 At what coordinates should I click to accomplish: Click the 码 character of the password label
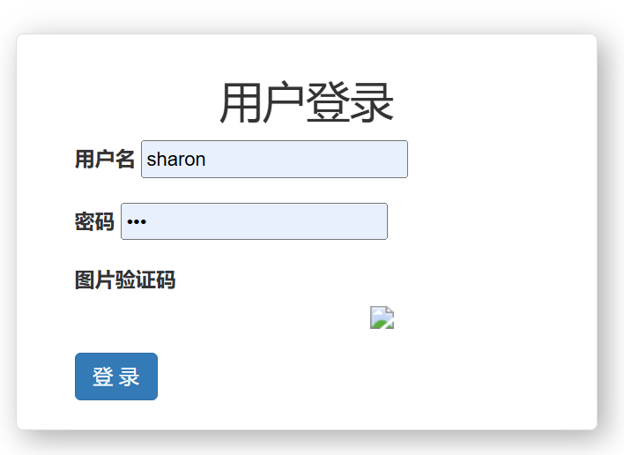[x=105, y=221]
